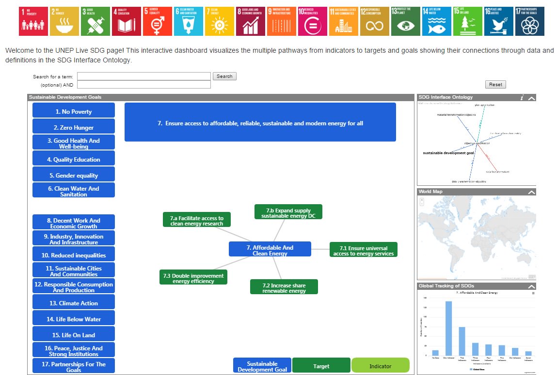557x375 pixels.
Task: Collapse the SDG Interface Ontology panel
Action: tap(531, 98)
